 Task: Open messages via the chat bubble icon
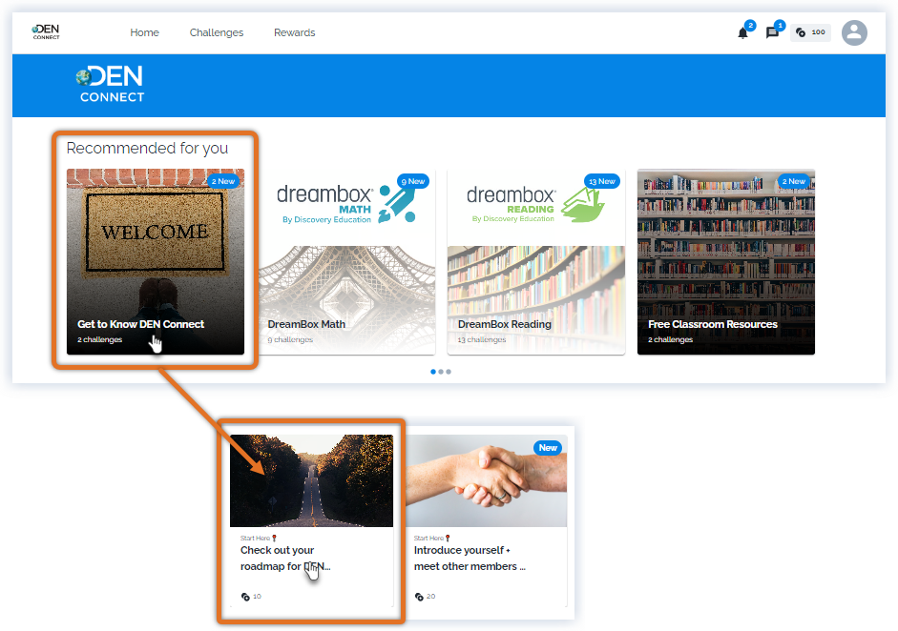(772, 32)
